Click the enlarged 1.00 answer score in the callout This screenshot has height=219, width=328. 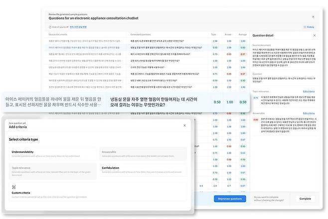pyautogui.click(x=230, y=102)
